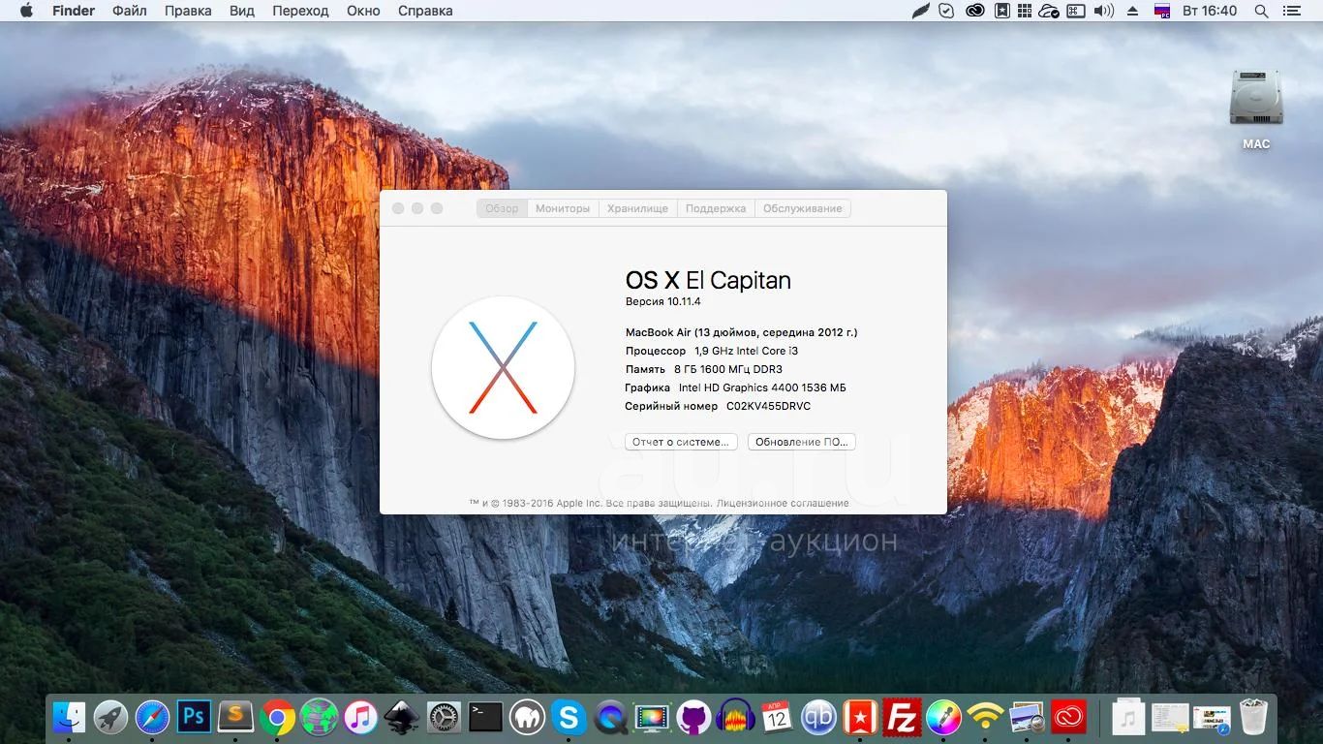The width and height of the screenshot is (1323, 744).
Task: Launch Preview from the dock
Action: 1027,717
